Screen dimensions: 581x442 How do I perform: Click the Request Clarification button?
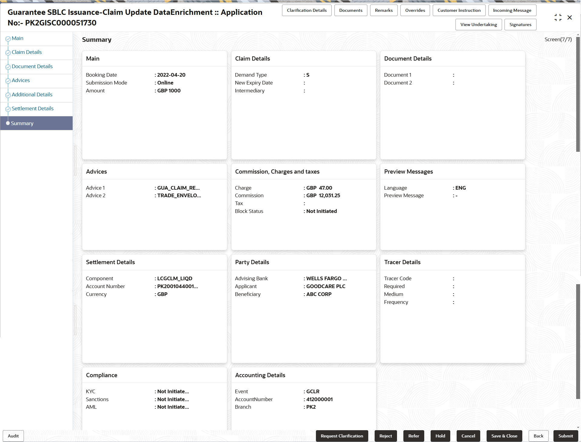click(342, 436)
